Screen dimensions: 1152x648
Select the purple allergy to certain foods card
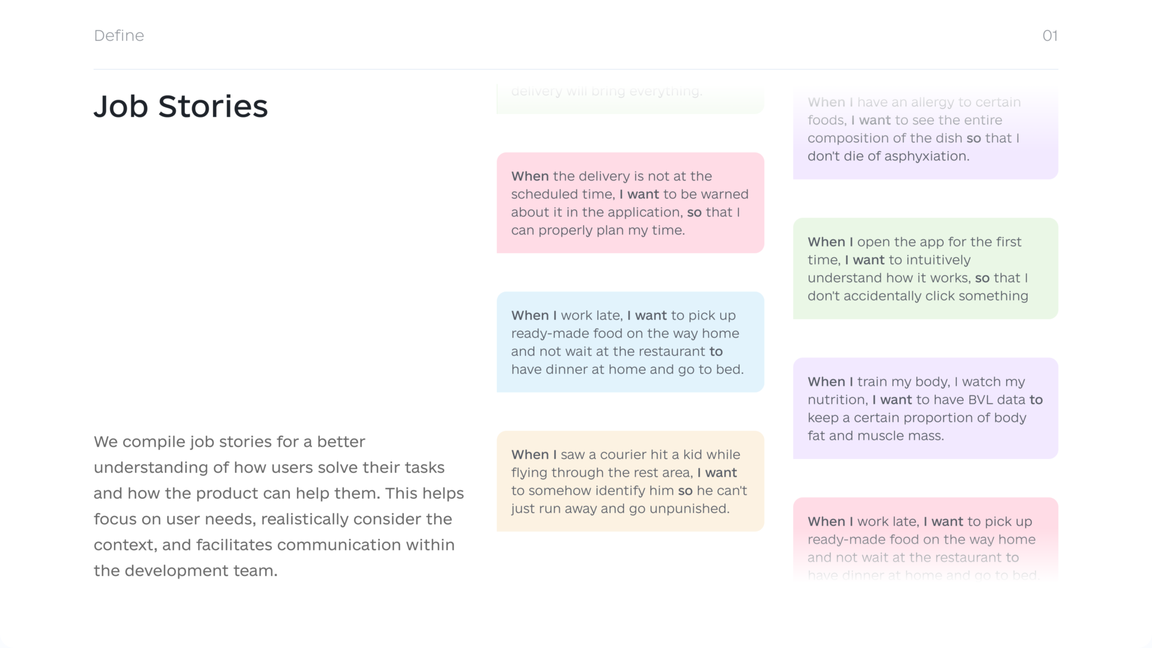point(925,132)
